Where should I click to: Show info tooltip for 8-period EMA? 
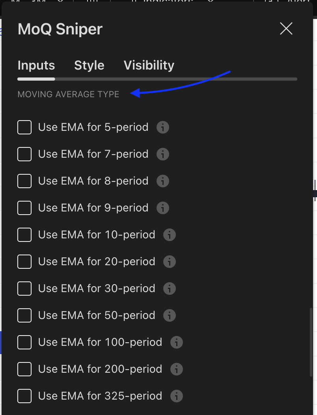163,181
